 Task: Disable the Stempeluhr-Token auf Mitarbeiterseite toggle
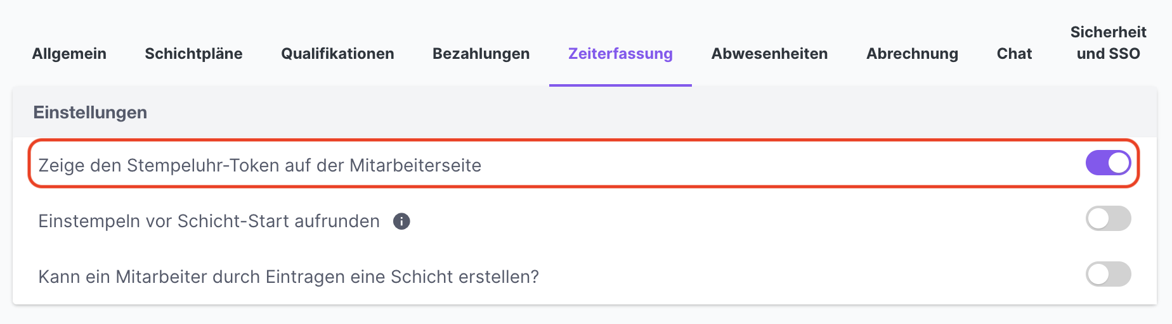point(1108,163)
